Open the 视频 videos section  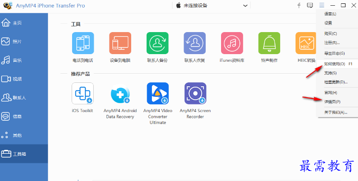point(24,79)
